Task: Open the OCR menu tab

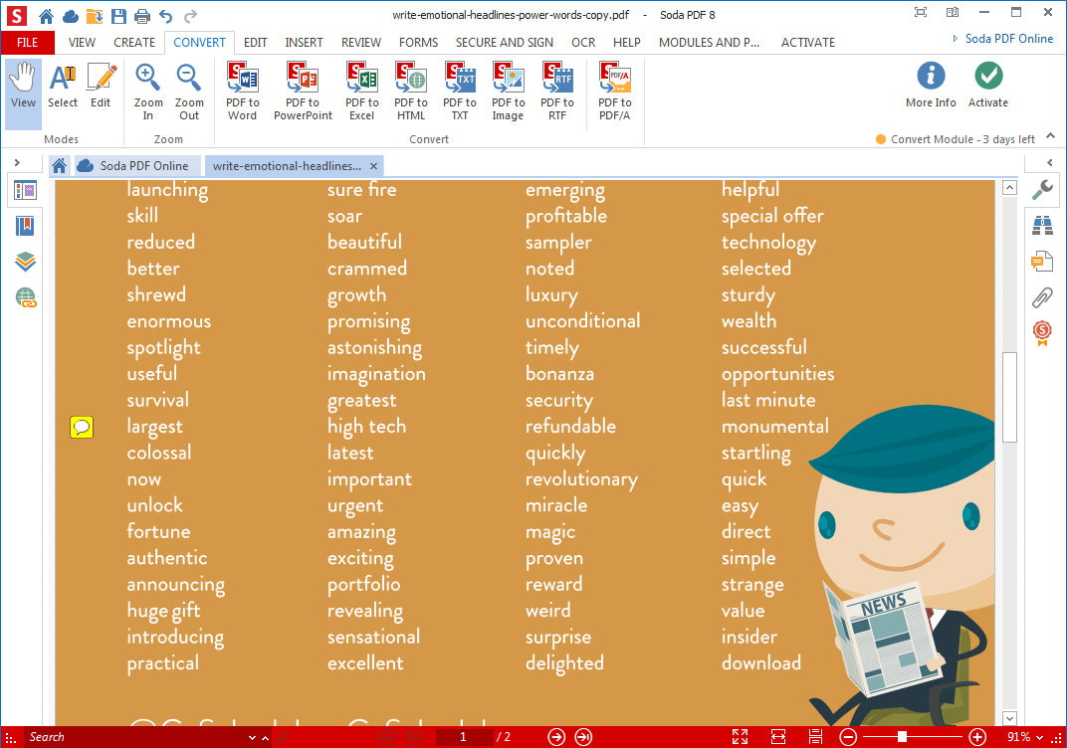Action: click(583, 42)
